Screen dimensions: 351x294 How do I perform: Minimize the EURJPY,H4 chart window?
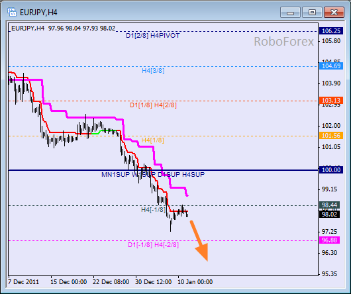point(290,12)
